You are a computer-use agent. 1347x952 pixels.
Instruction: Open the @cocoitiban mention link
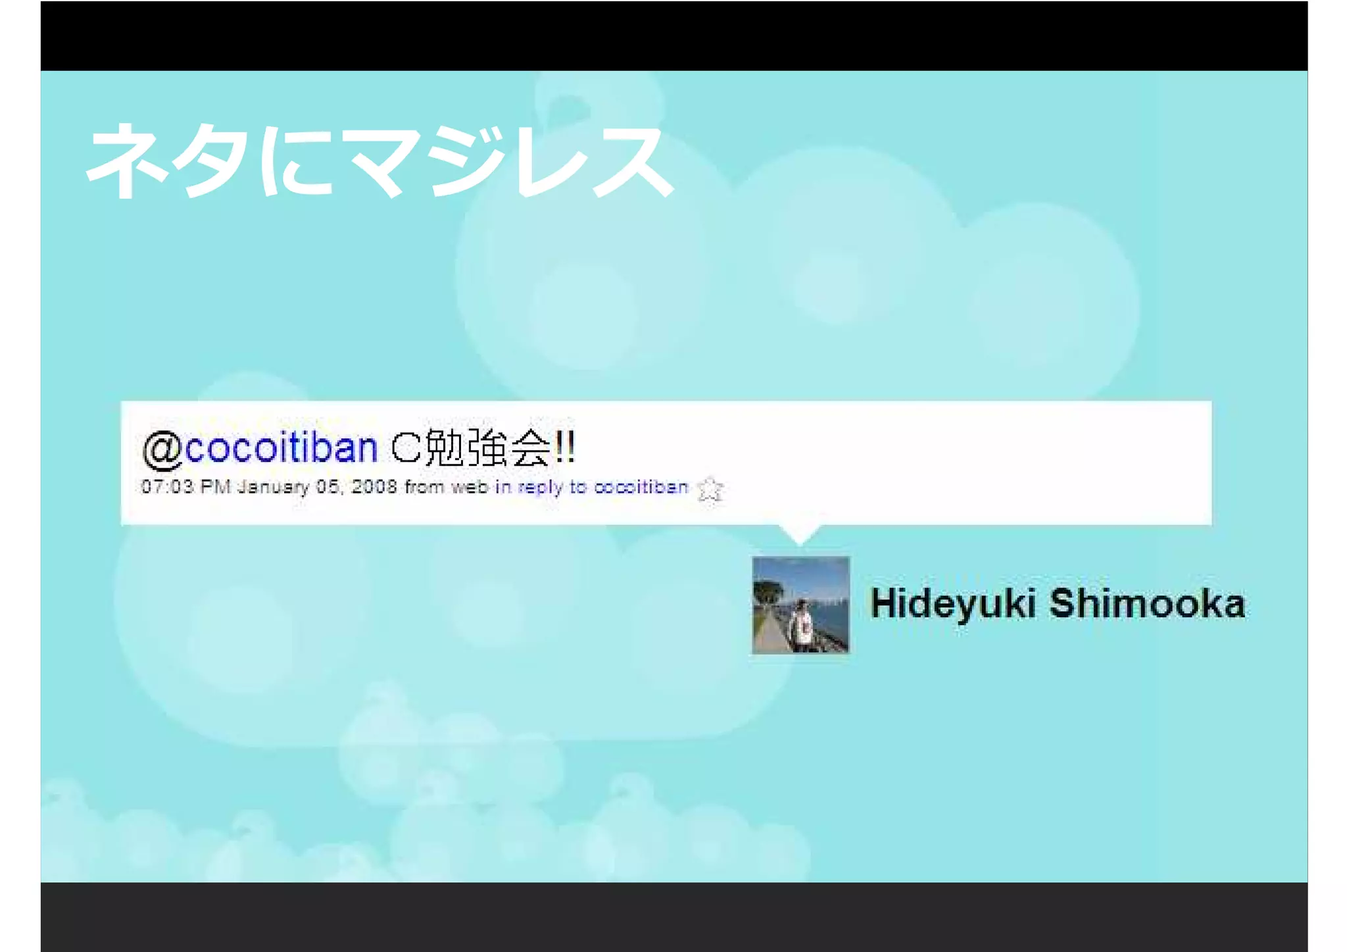[x=281, y=448]
